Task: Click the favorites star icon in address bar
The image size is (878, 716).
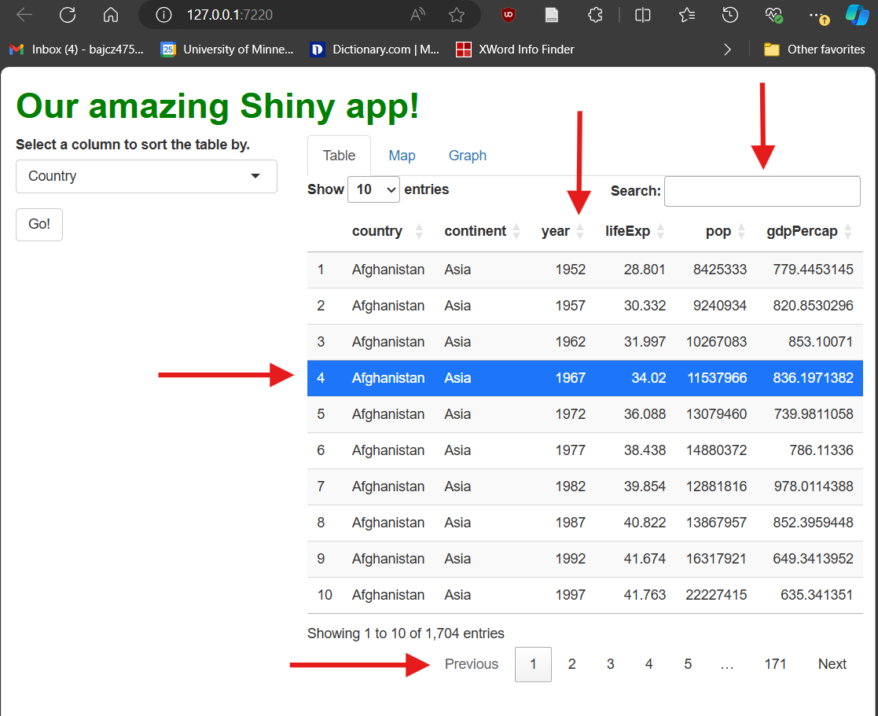Action: [x=456, y=15]
